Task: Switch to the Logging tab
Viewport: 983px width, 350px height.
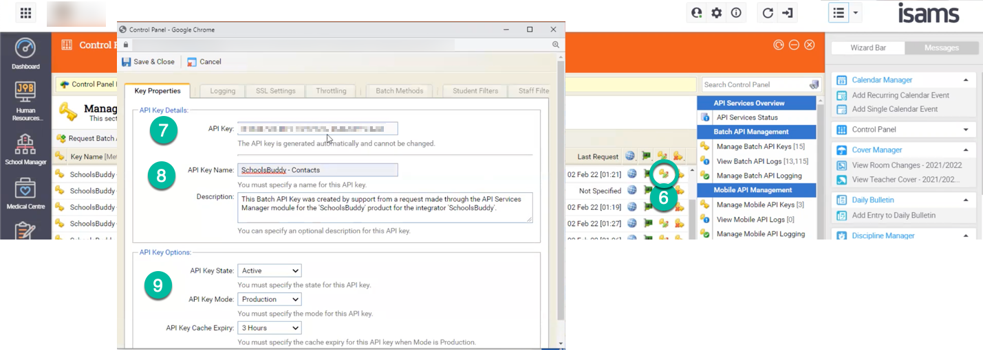Action: [x=222, y=91]
